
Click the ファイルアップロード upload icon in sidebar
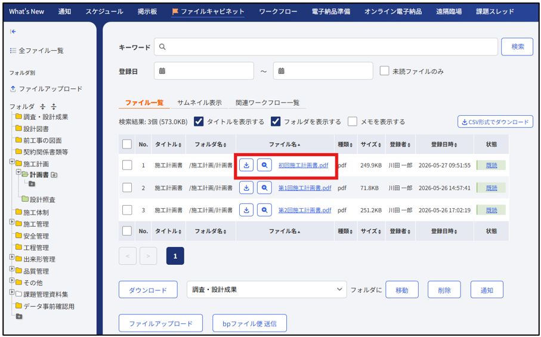[x=13, y=89]
